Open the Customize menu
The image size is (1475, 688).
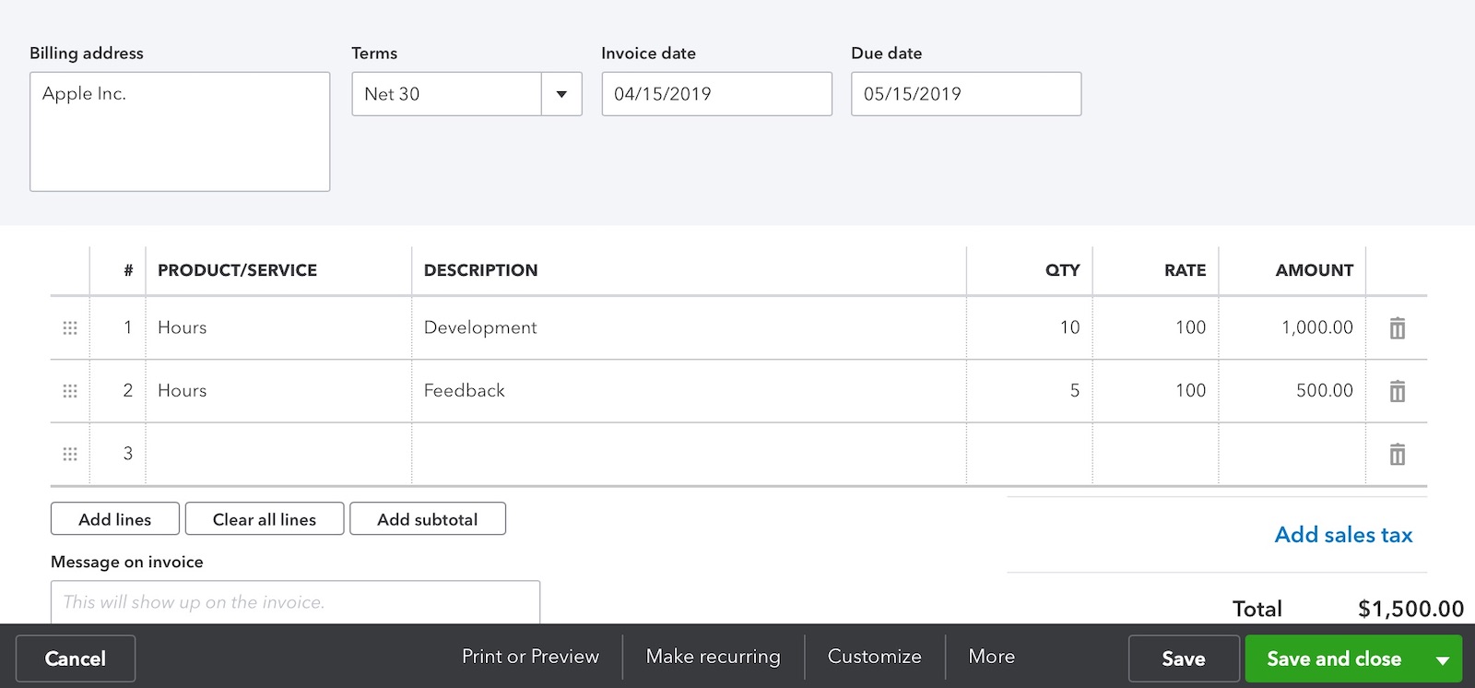(874, 657)
